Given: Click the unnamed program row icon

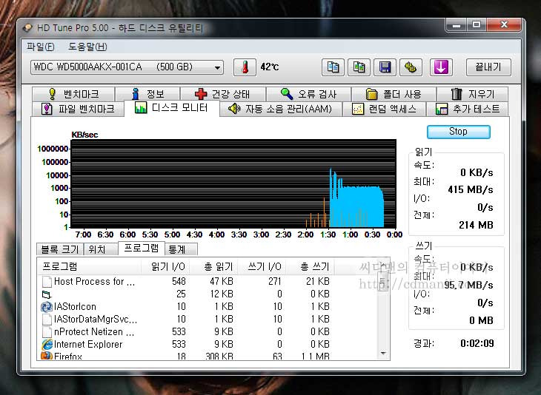Looking at the screenshot, I should pyautogui.click(x=46, y=294).
